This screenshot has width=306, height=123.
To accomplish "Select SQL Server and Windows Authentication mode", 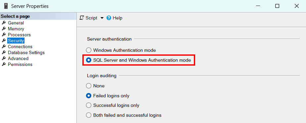I will click(x=89, y=60).
